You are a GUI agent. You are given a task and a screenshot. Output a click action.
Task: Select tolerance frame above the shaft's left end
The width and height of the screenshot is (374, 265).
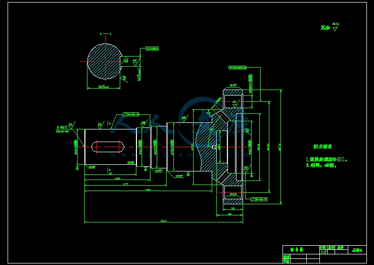131,114
